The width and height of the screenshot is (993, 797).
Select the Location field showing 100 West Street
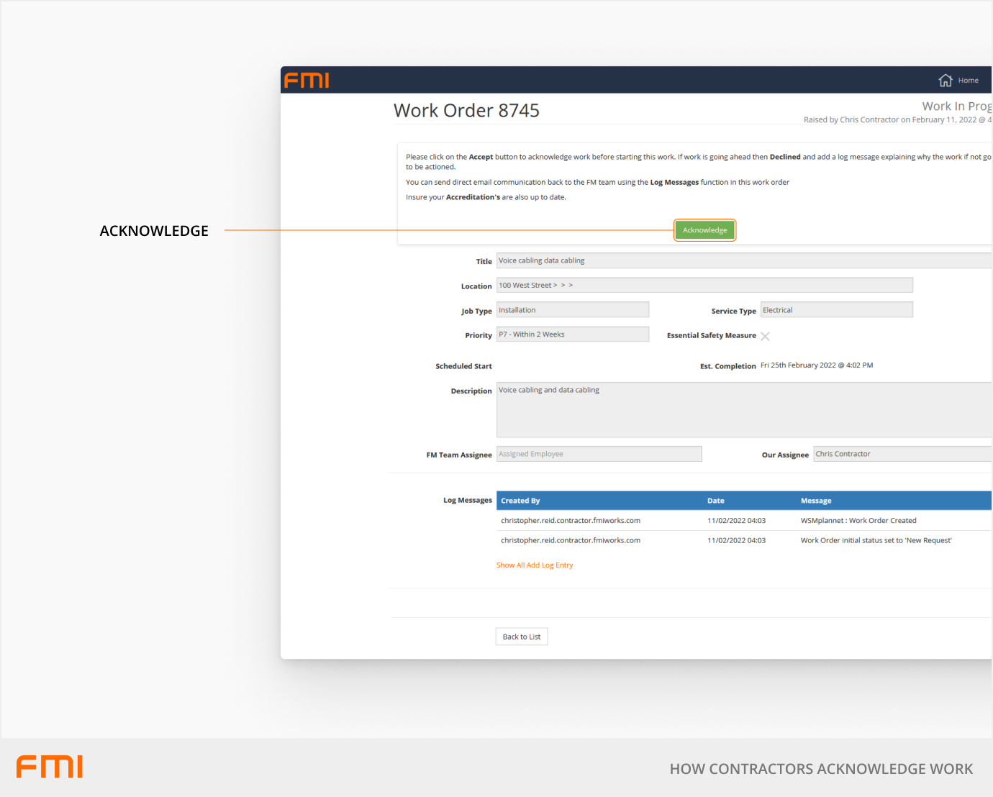704,286
